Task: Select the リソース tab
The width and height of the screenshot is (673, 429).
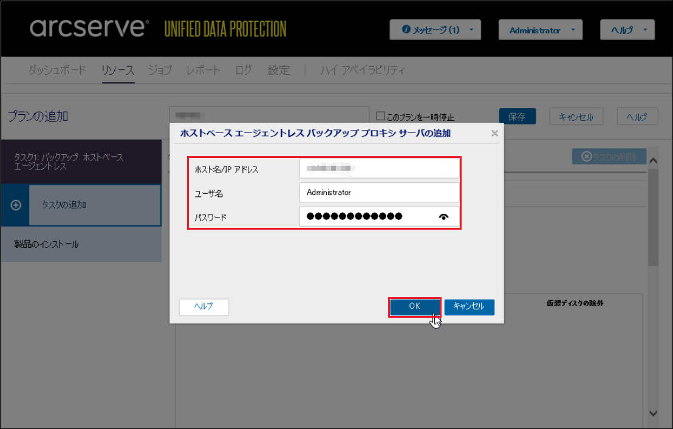Action: pyautogui.click(x=118, y=69)
